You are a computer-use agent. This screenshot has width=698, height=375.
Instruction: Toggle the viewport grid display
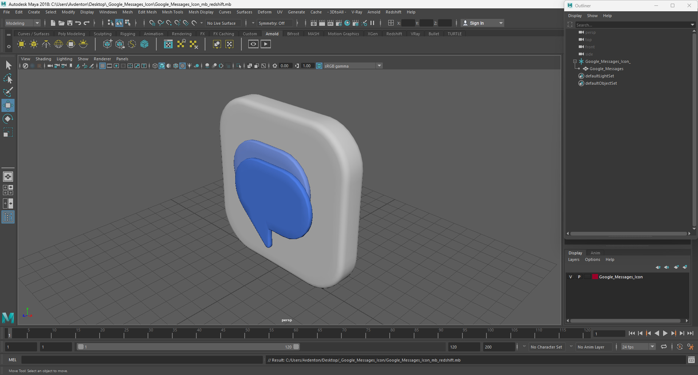click(103, 66)
